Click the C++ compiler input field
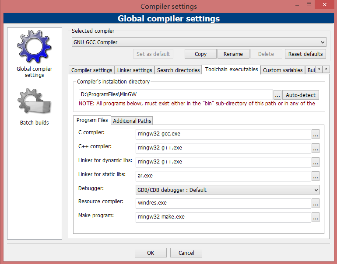The width and height of the screenshot is (337, 264). click(x=223, y=148)
